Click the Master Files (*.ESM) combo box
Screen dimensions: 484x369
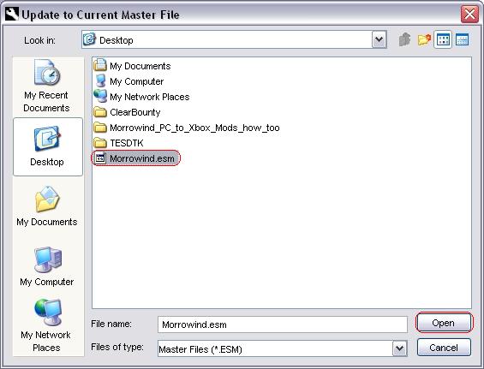tap(282, 348)
